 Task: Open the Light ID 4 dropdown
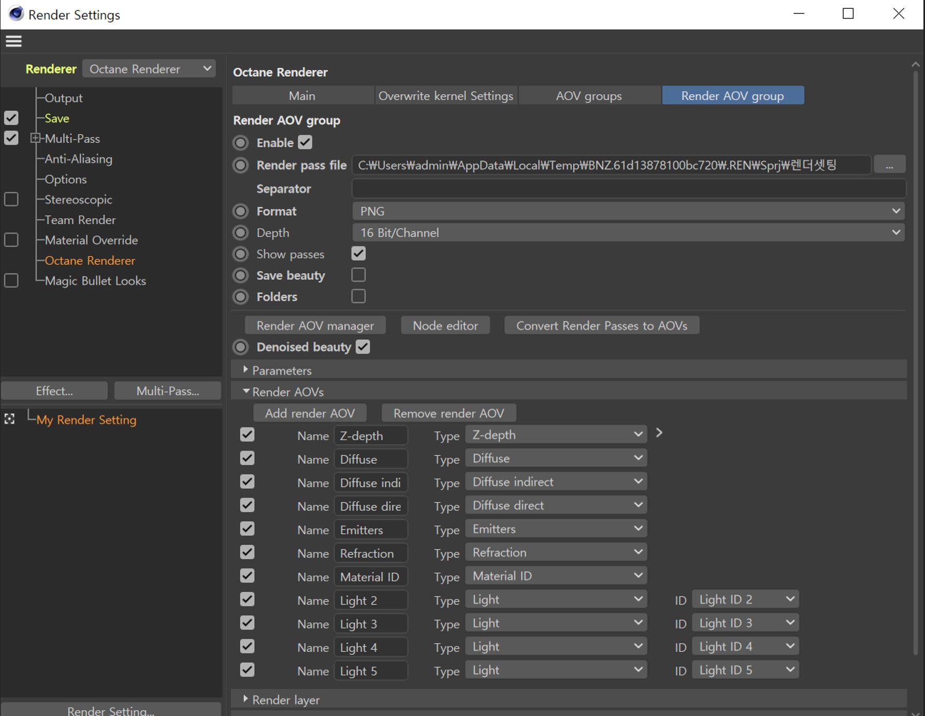(x=745, y=647)
